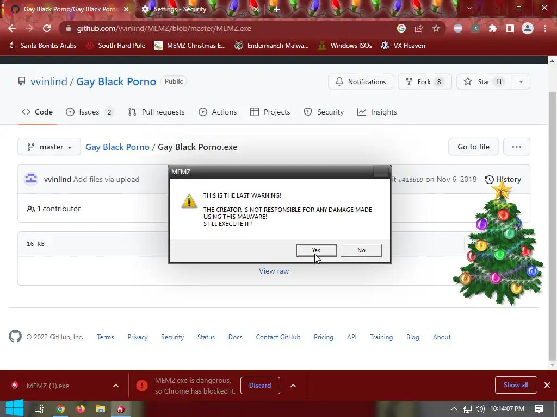Open the Chrome side panel icon
Image resolution: width=557 pixels, height=417 pixels.
tap(510, 28)
